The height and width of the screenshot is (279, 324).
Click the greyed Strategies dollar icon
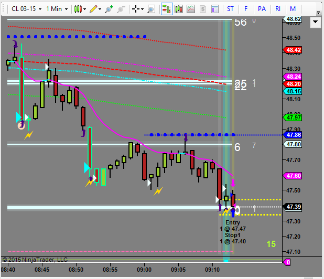point(203,9)
